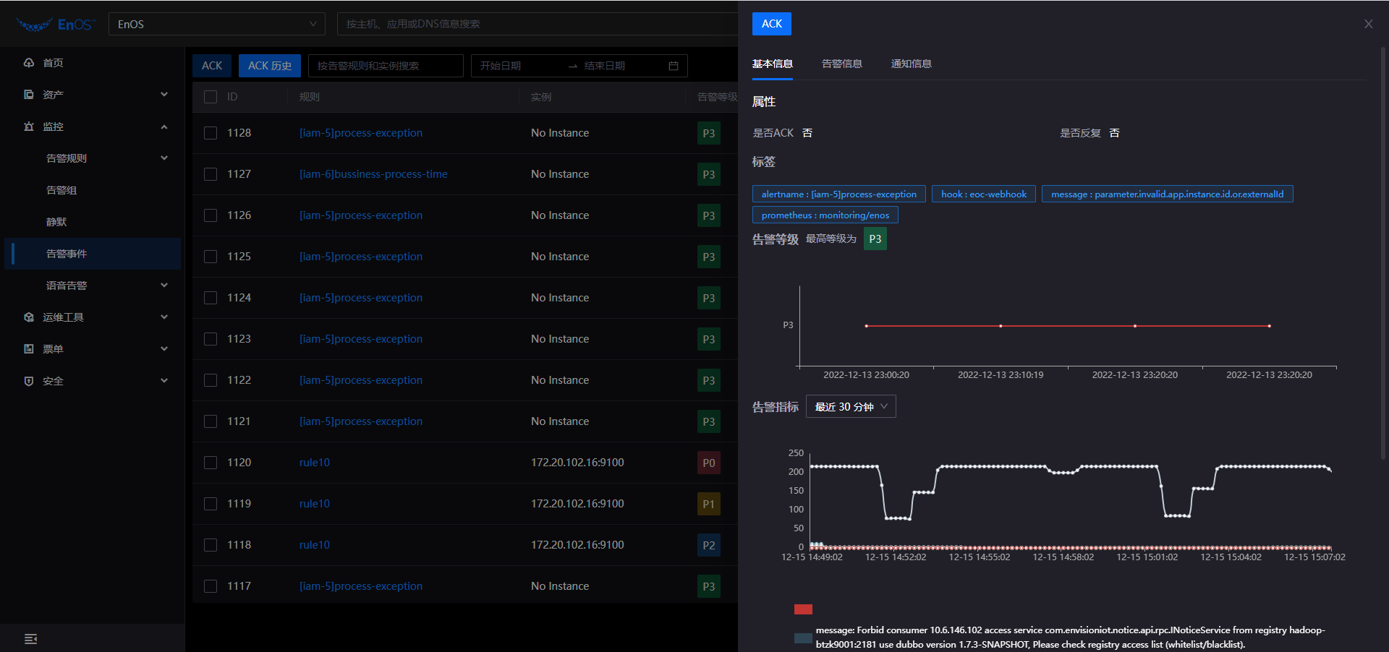Click instance 172.20.102.16:9100 for alert 1119
1389x652 pixels.
[x=577, y=504]
